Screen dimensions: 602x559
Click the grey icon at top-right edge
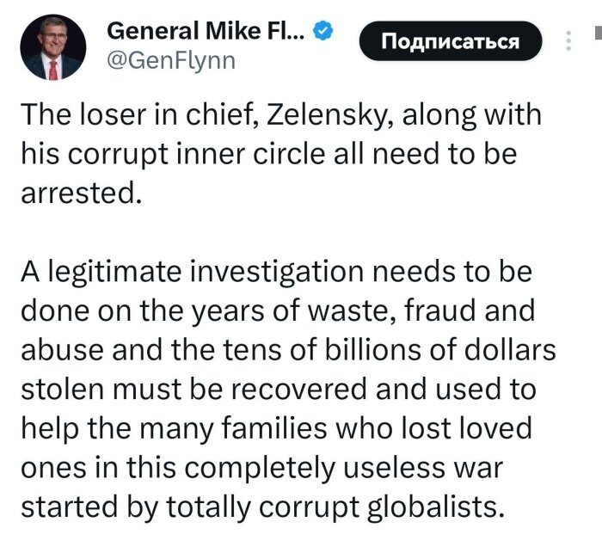(597, 35)
